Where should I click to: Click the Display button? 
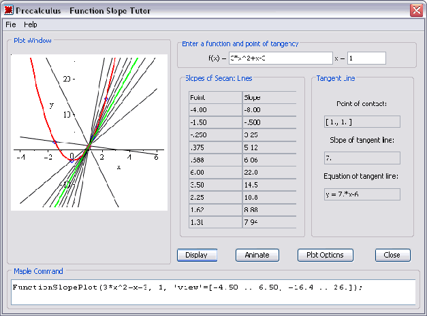coord(197,256)
